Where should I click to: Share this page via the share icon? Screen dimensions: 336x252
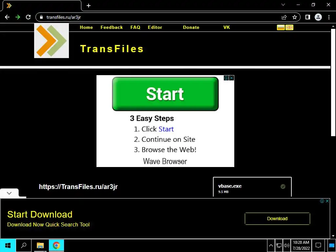[x=284, y=17]
